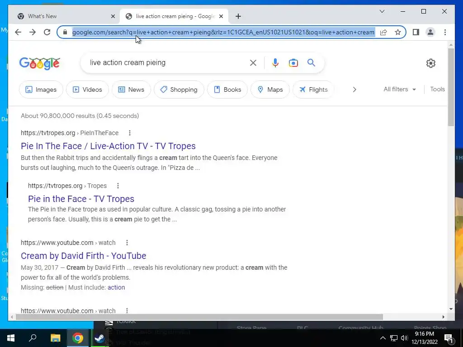463x347 pixels.
Task: Open options for Cream by David Firth result
Action: point(127,243)
